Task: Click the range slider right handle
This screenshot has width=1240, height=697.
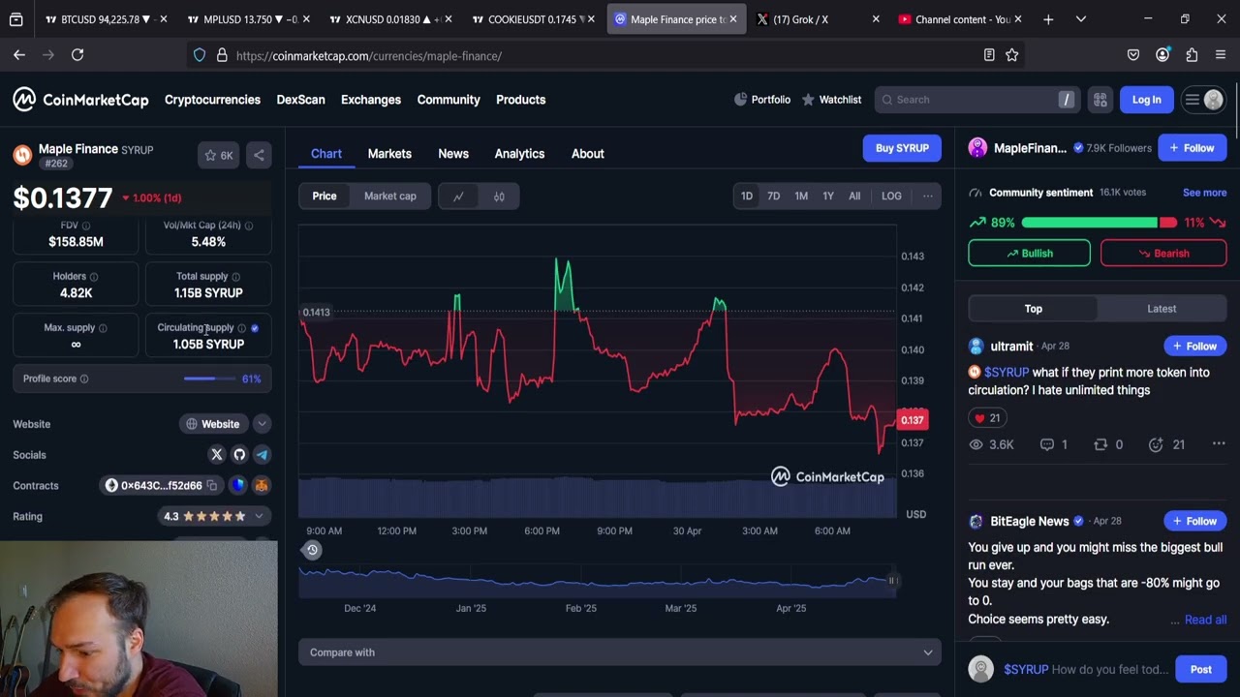Action: (892, 581)
